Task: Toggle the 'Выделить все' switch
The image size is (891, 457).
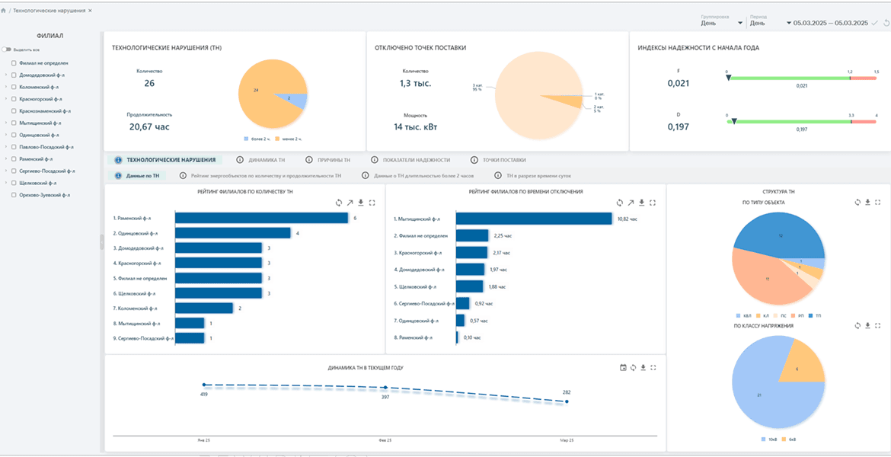Action: click(x=6, y=50)
